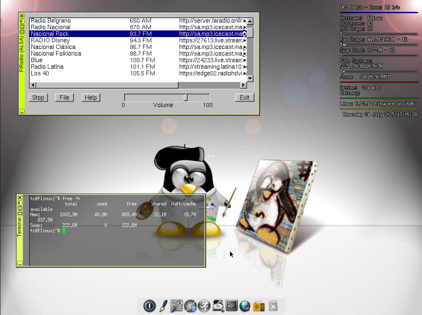Open the last gray dock icon
The width and height of the screenshot is (422, 315).
(x=273, y=306)
